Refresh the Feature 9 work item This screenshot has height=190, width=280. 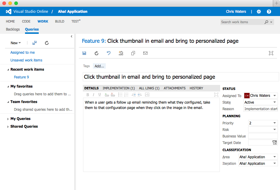point(97,53)
